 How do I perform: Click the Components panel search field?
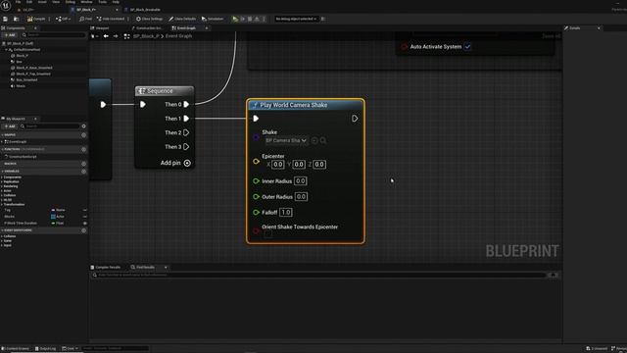point(54,35)
